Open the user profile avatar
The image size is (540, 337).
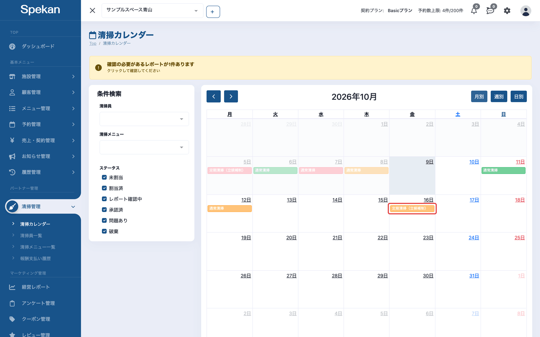(x=525, y=11)
